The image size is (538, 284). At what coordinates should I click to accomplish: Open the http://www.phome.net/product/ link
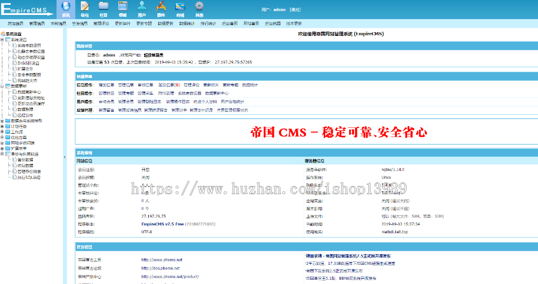170,276
